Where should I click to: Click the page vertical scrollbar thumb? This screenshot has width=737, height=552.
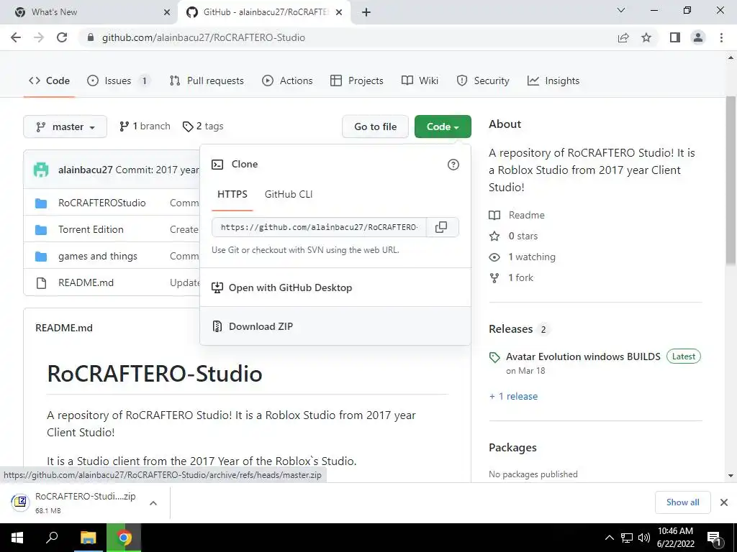(x=731, y=180)
